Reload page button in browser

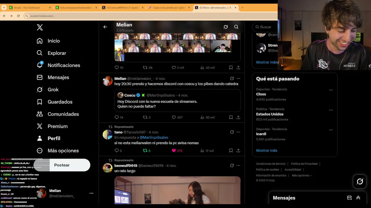click(18, 16)
